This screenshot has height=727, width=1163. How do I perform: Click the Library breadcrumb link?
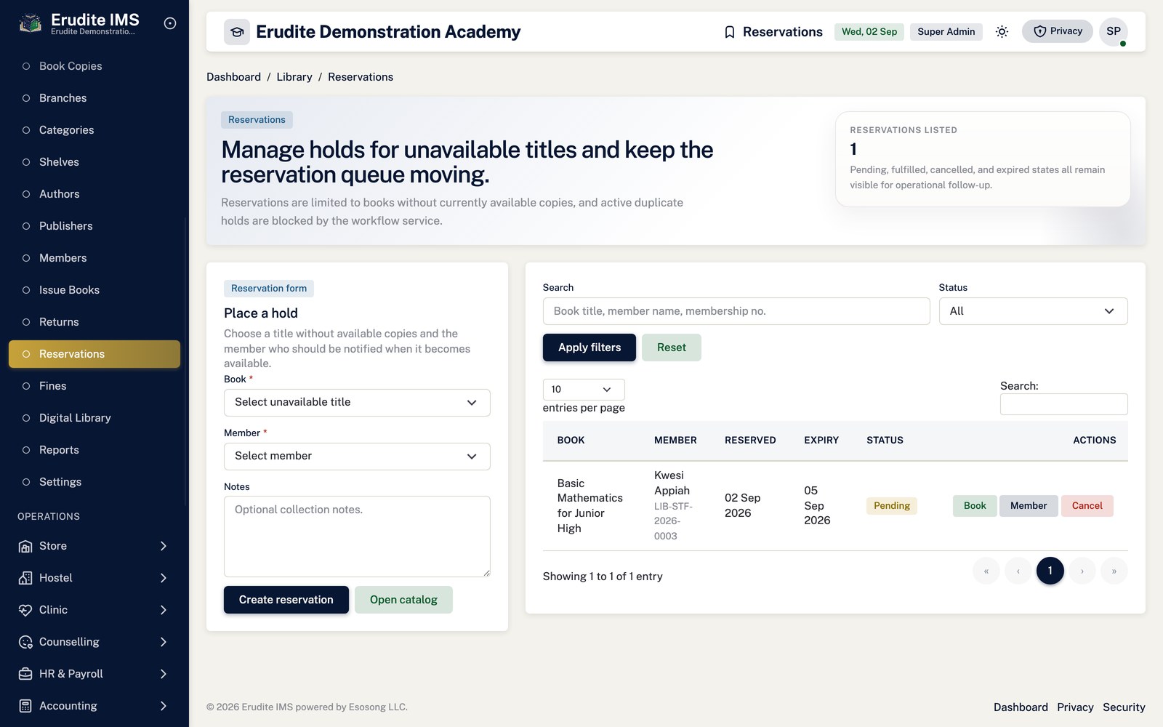(x=294, y=77)
